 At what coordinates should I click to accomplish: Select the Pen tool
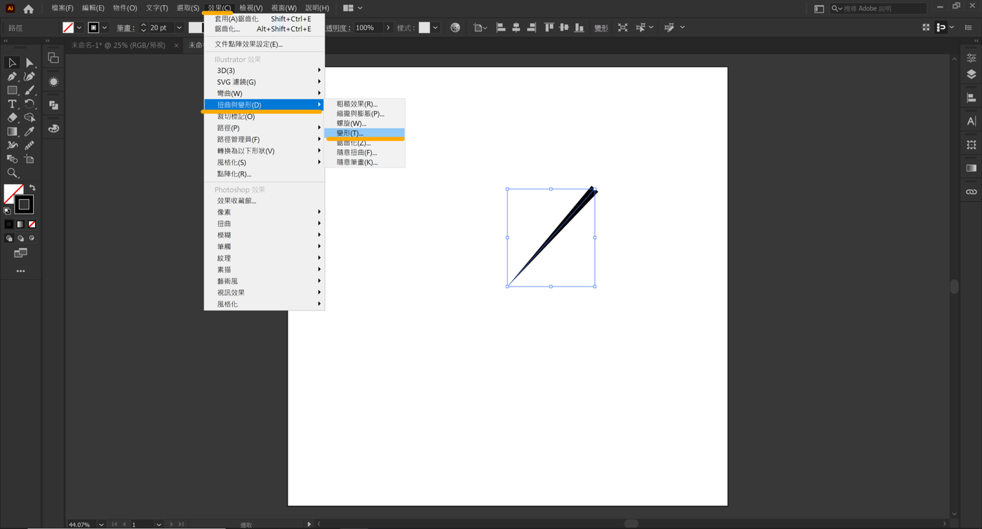point(12,76)
